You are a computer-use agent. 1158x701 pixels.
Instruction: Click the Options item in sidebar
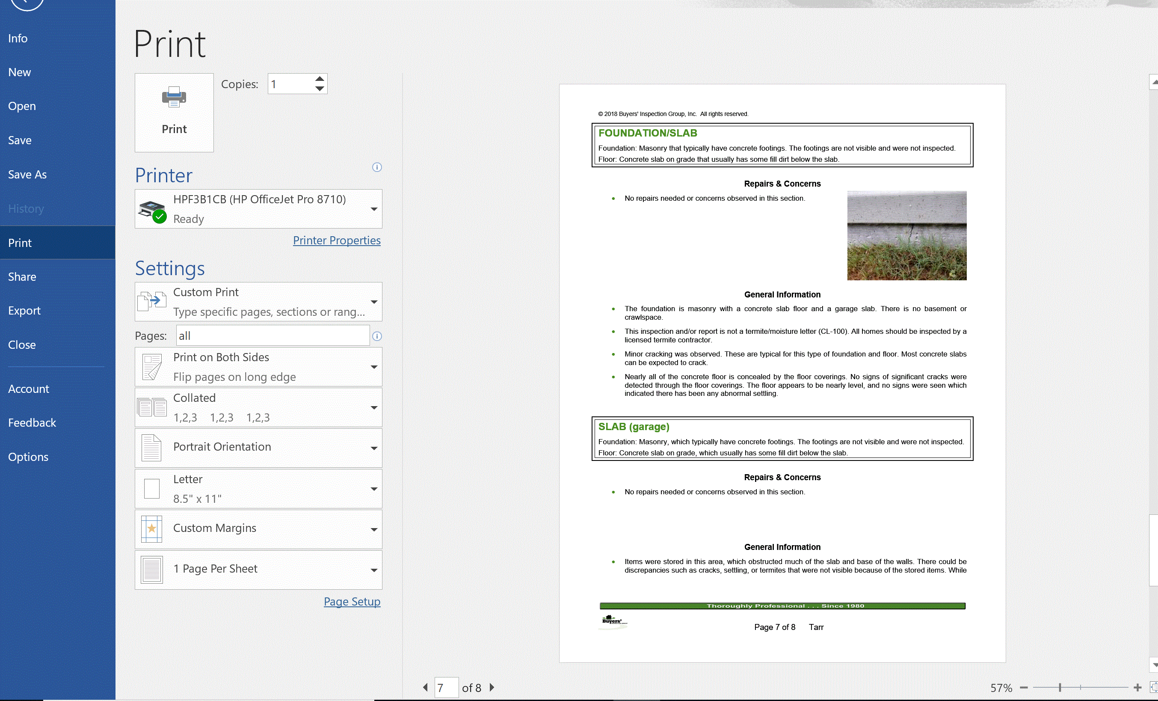(x=28, y=456)
